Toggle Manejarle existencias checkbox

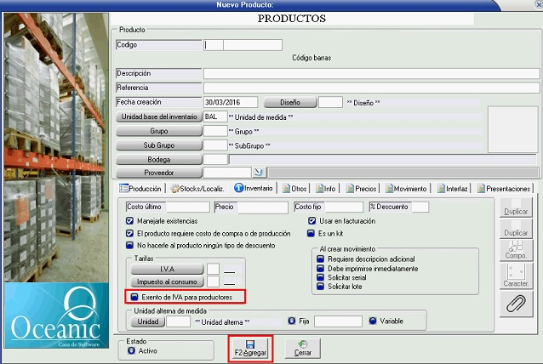129,221
